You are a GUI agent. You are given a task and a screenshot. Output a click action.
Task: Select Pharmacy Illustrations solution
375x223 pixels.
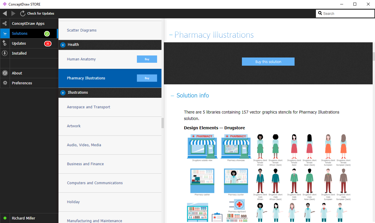click(x=110, y=78)
